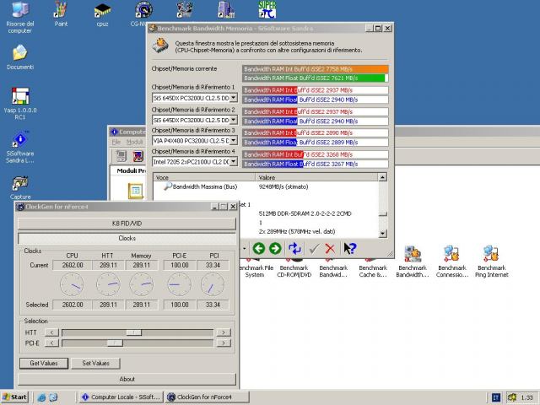Screen dimensions: 540x405
Task: Click the Selected CPU value 2602.00
Action: point(73,305)
